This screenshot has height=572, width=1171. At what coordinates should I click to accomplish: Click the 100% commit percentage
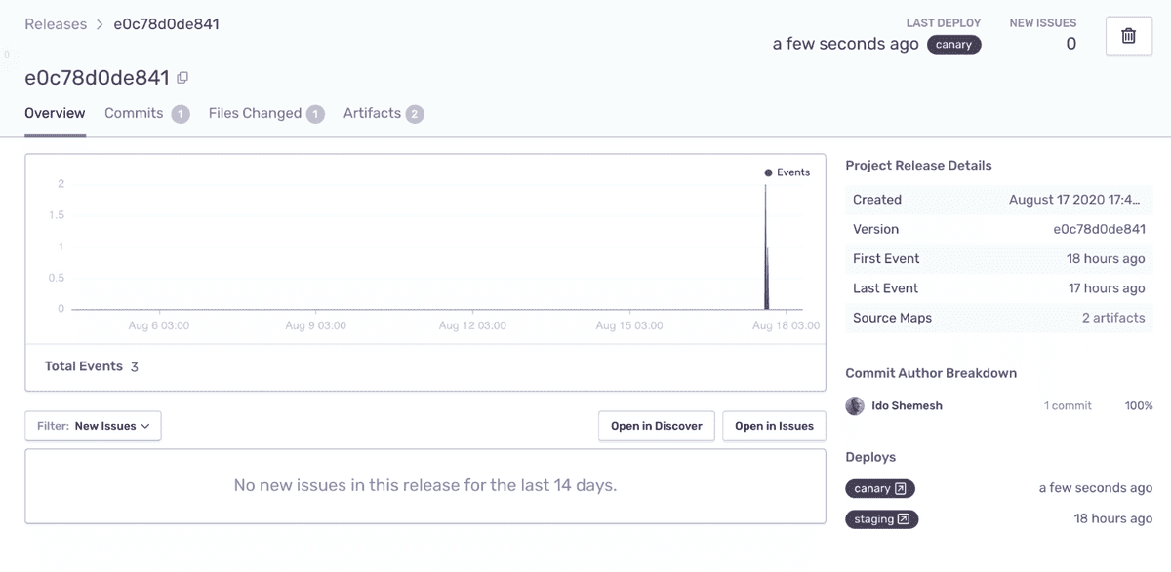(x=1138, y=405)
